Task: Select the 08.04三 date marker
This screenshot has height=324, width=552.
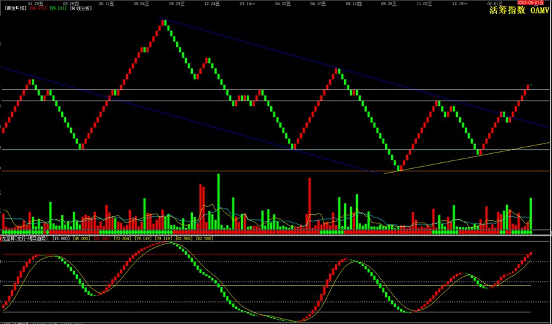Action: coord(141,3)
